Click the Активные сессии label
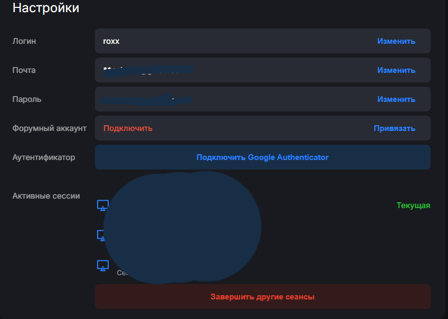The image size is (448, 319). [x=46, y=196]
